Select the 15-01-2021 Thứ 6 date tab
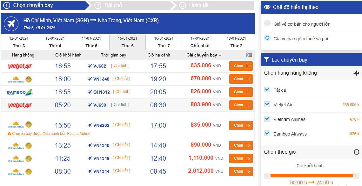362x186 pixels. (128, 42)
